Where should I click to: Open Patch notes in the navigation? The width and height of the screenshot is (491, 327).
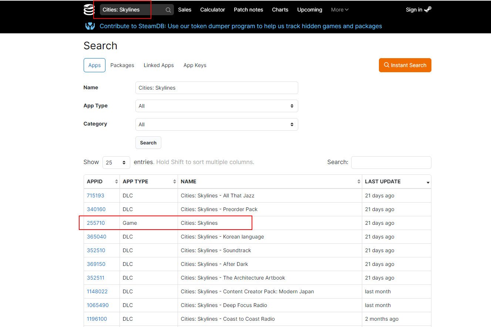249,10
